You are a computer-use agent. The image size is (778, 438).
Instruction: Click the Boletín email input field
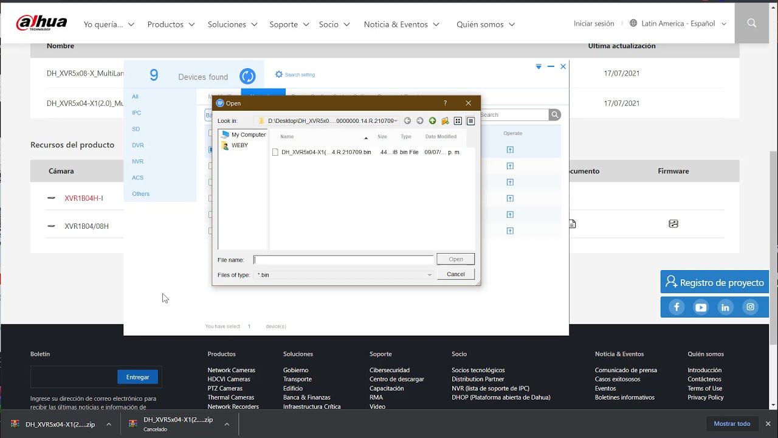[x=74, y=377]
